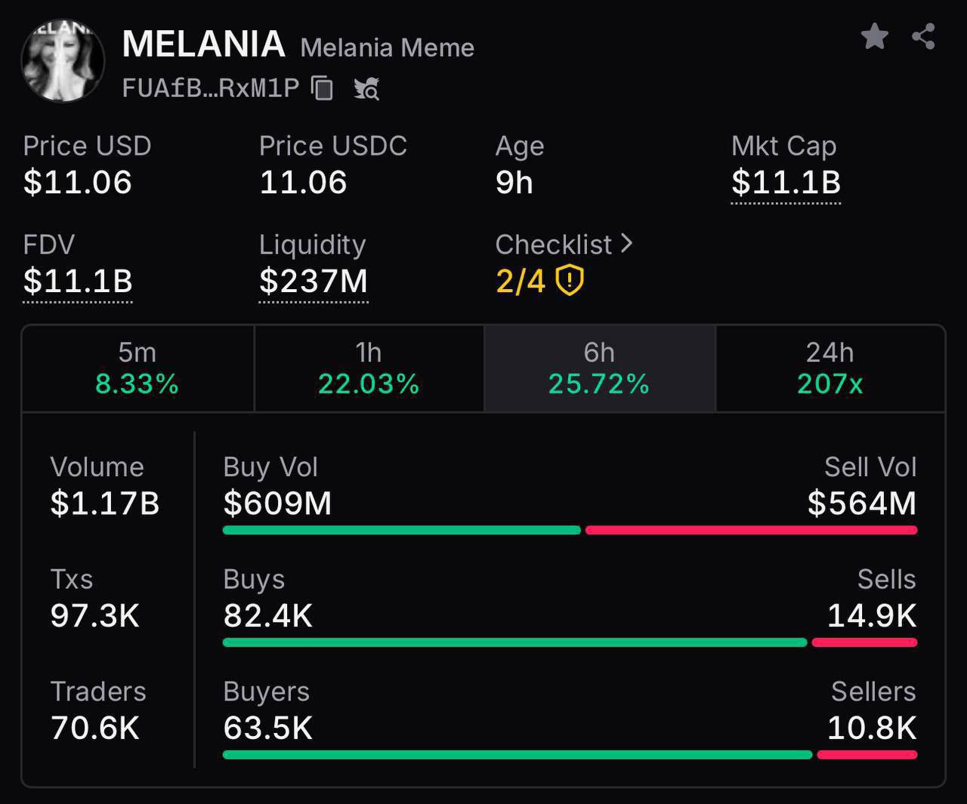The width and height of the screenshot is (967, 804).
Task: Select the 1h timeframe tab
Action: click(369, 368)
